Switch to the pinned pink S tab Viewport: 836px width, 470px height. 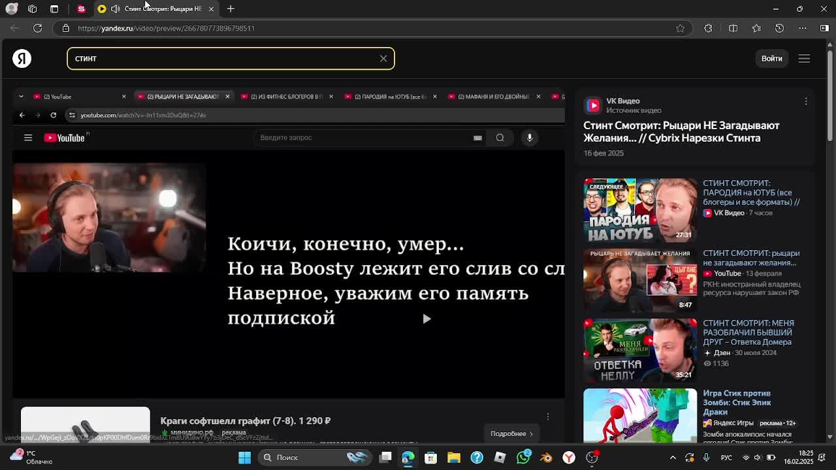tap(81, 8)
